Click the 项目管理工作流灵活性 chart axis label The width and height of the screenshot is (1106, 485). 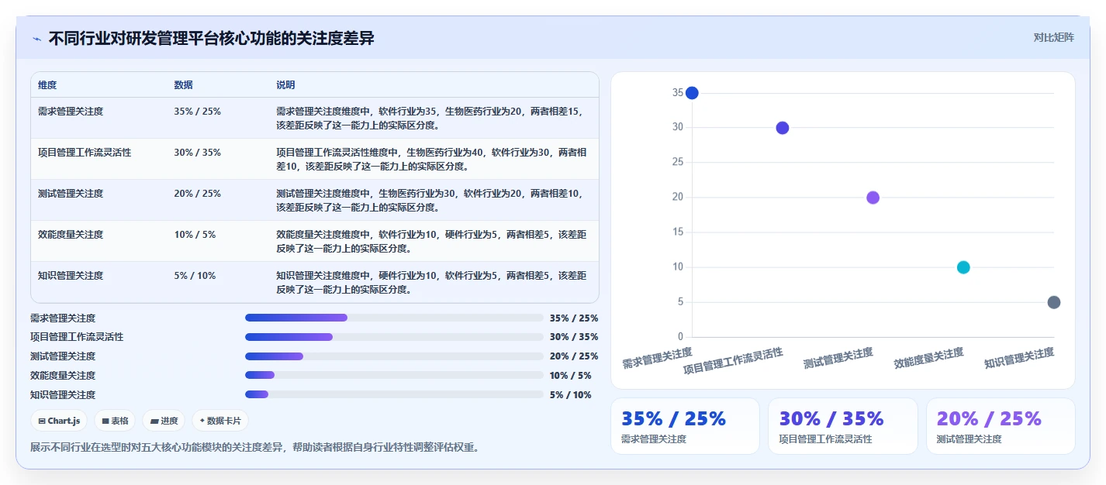(x=734, y=361)
